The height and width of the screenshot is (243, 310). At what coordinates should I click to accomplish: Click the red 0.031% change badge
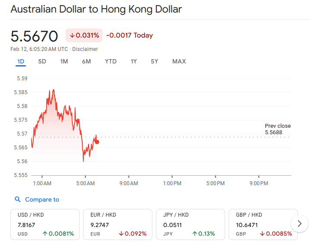click(84, 35)
